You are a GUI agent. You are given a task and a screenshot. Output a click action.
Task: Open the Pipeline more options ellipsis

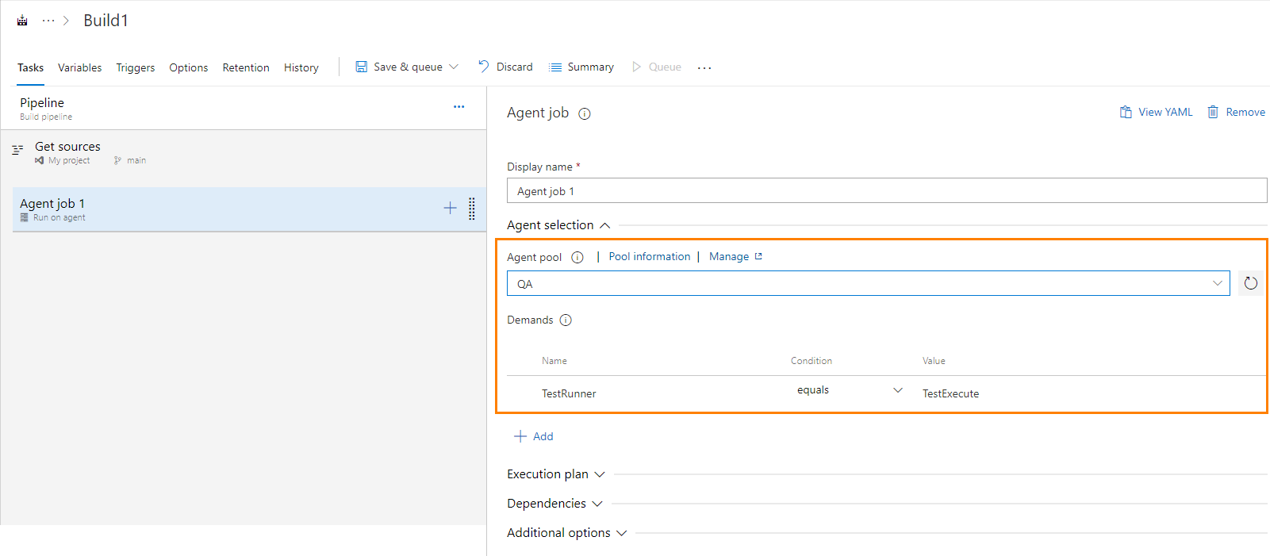(459, 106)
